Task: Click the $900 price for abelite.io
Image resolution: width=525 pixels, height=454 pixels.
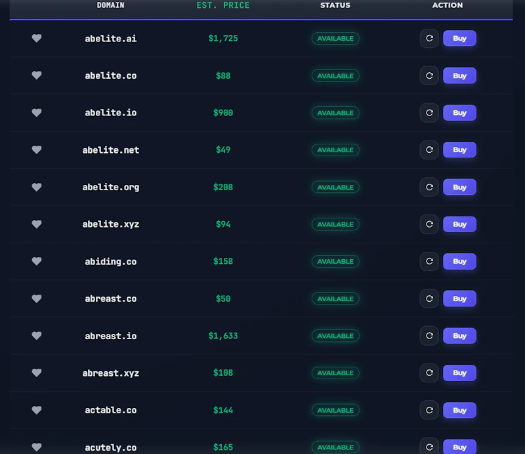Action: [223, 113]
